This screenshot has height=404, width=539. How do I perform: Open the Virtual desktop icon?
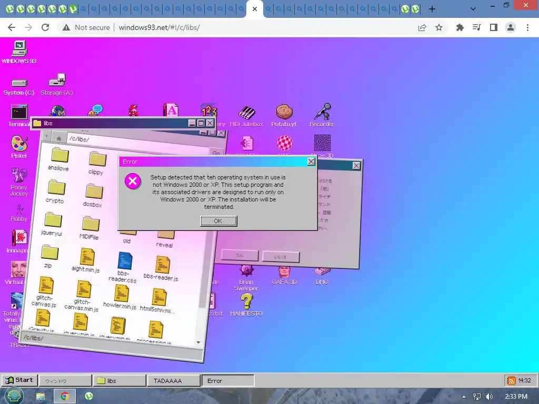point(15,273)
